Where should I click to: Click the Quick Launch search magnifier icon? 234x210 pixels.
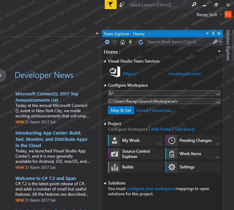click(x=194, y=5)
